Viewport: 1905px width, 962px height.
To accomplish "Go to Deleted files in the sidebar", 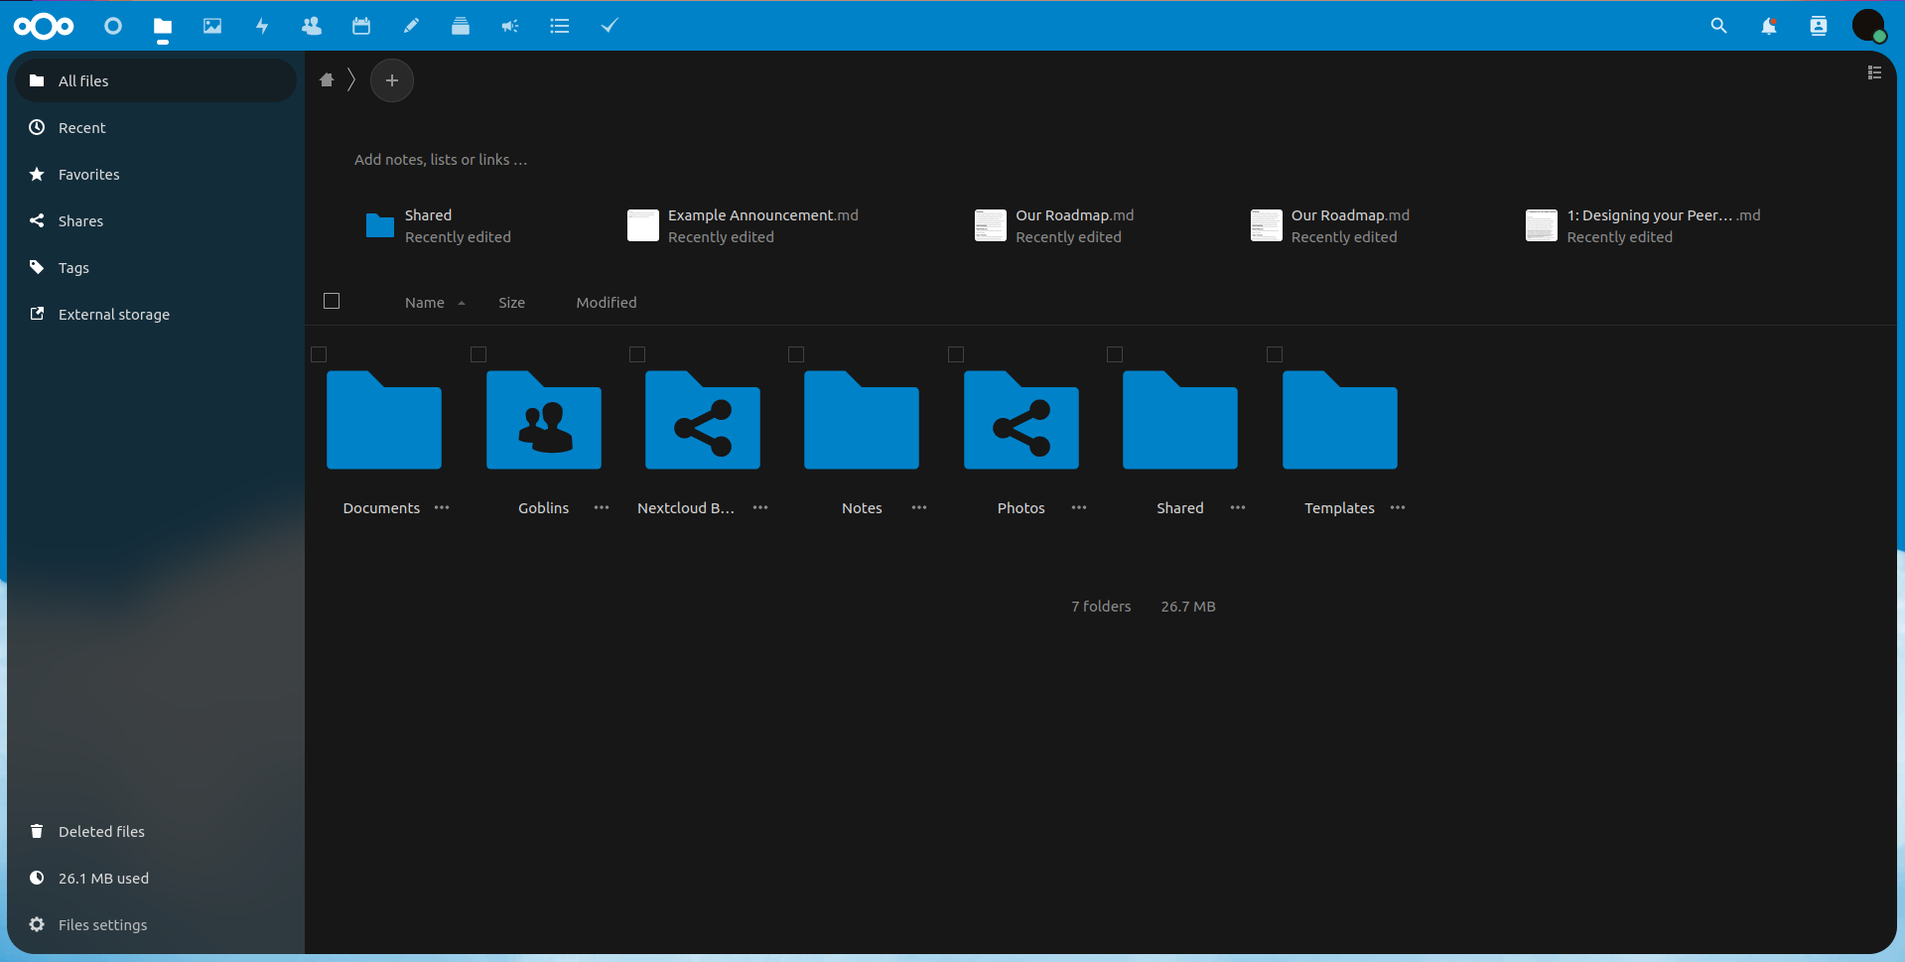I will 101,831.
